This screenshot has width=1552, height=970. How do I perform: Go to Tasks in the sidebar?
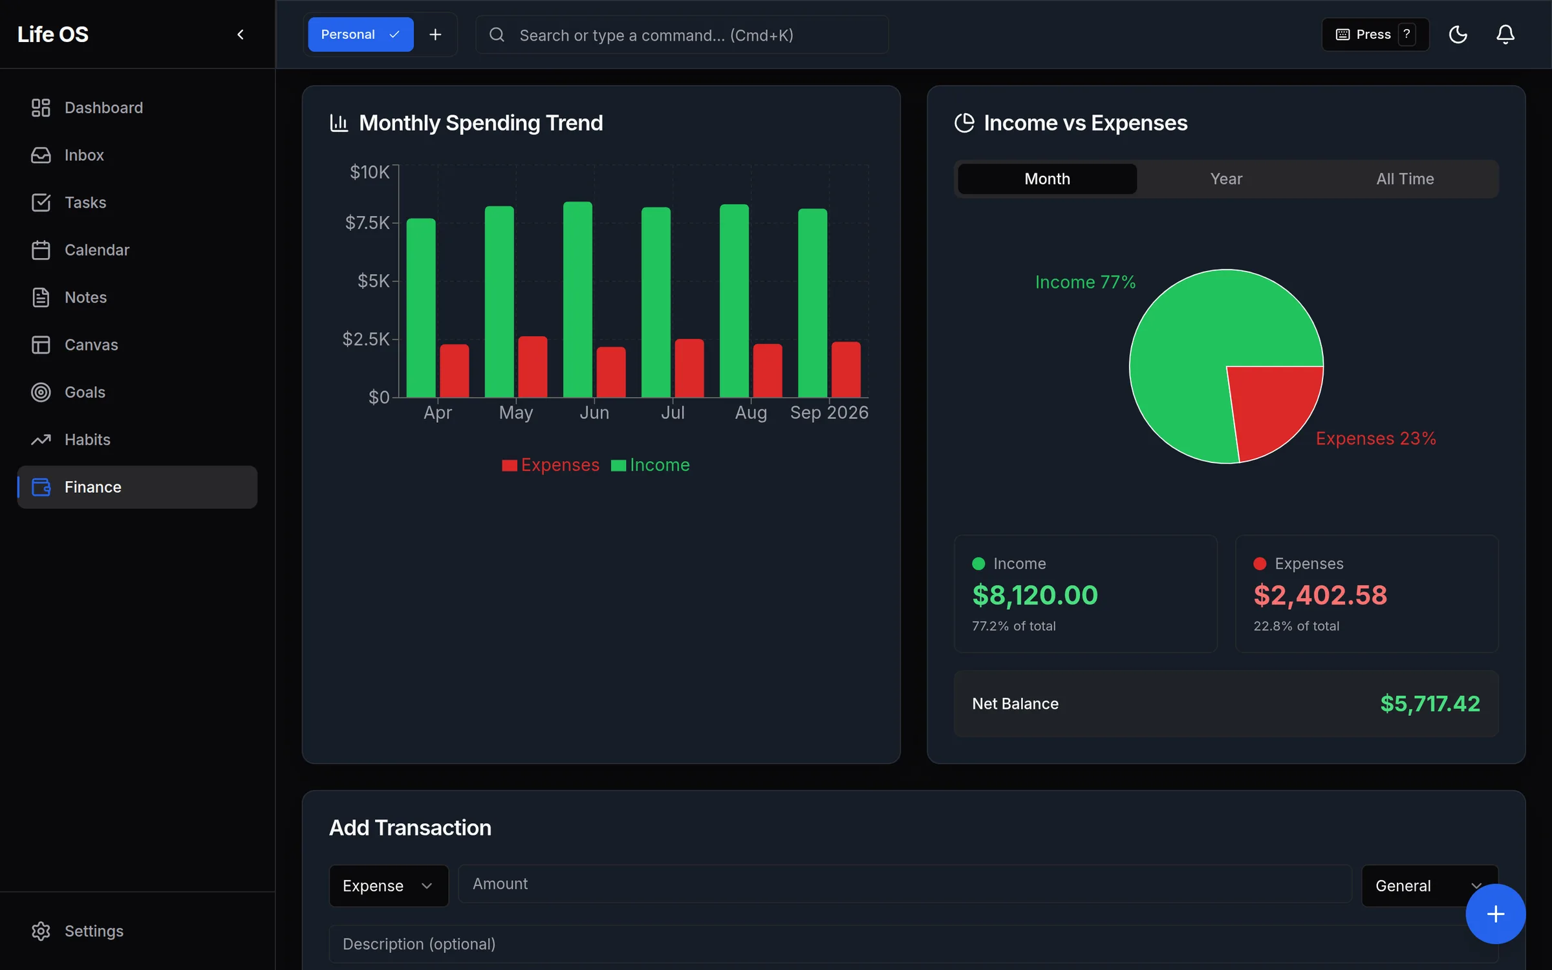pyautogui.click(x=137, y=202)
